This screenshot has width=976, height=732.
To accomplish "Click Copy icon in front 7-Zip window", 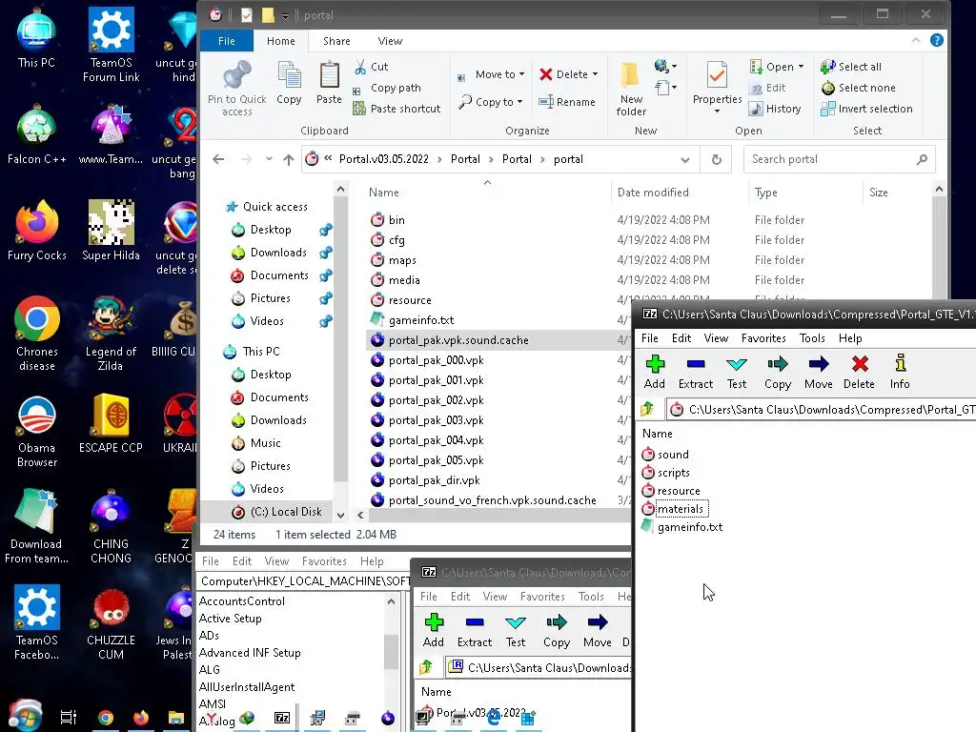I will coord(778,364).
